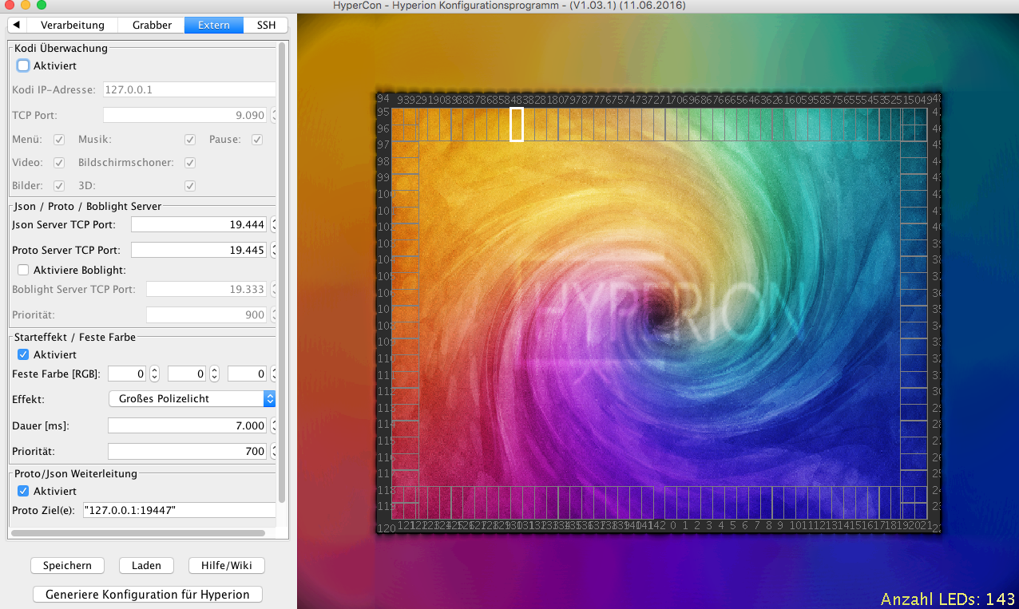Image resolution: width=1019 pixels, height=609 pixels.
Task: Click the Proto Ziel(e) input field
Action: tap(179, 510)
